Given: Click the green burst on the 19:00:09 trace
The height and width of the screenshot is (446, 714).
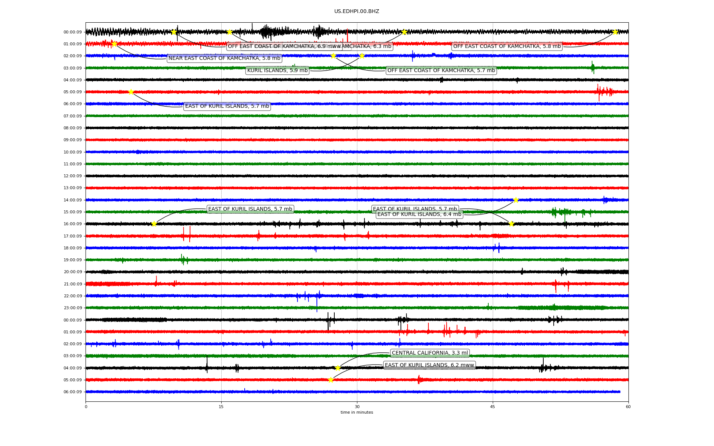Looking at the screenshot, I should [x=184, y=259].
